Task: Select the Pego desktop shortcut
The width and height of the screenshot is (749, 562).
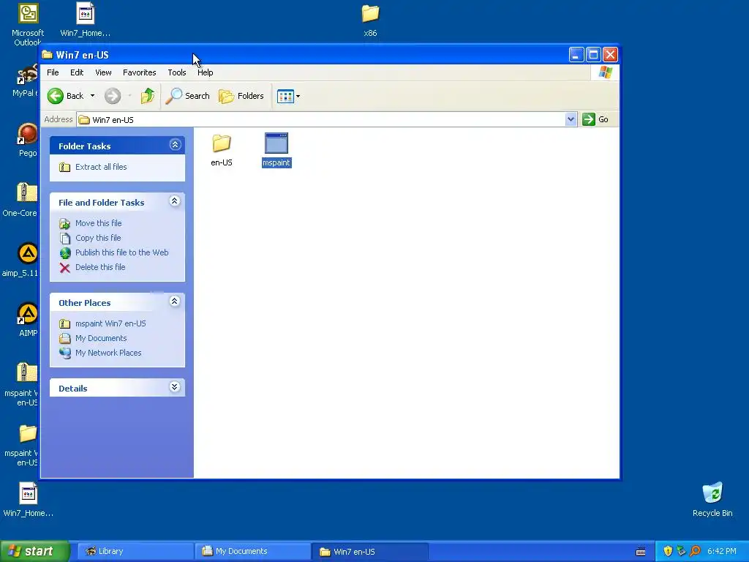Action: click(x=28, y=140)
